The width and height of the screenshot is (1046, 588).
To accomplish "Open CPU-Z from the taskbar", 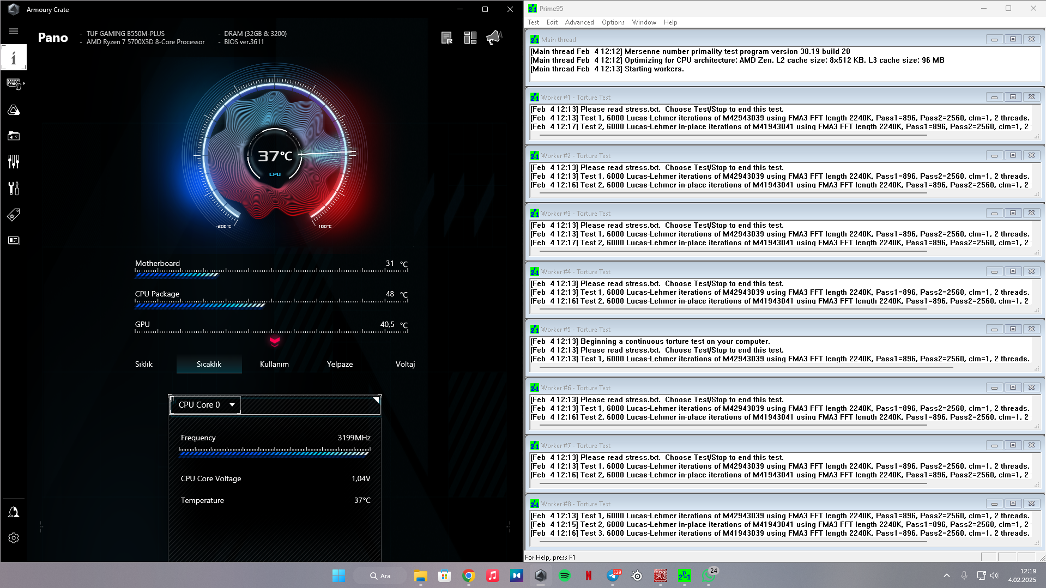I will [661, 575].
